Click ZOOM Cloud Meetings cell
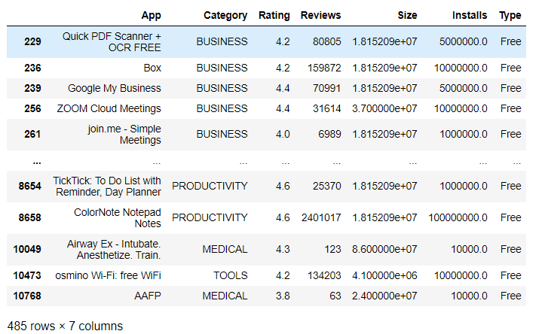 pos(109,109)
